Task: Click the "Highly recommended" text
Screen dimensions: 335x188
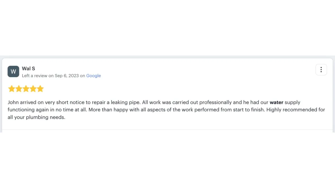Action: coord(292,110)
